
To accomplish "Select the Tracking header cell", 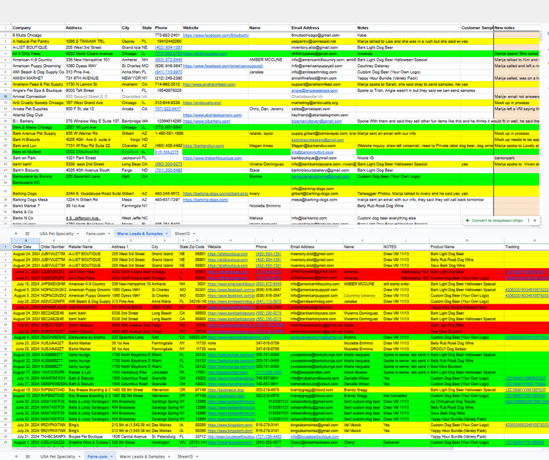I will point(527,247).
